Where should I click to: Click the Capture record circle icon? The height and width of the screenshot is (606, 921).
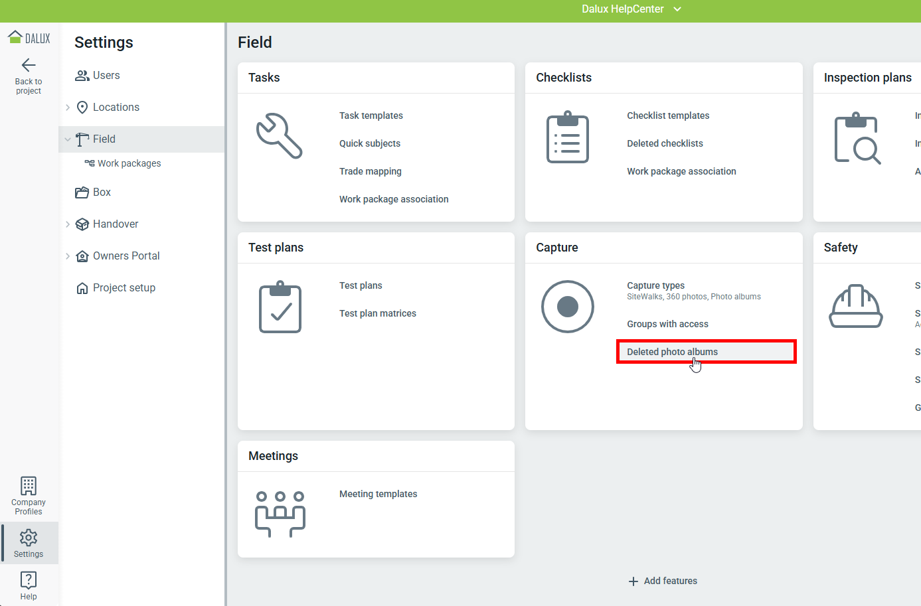(x=567, y=307)
